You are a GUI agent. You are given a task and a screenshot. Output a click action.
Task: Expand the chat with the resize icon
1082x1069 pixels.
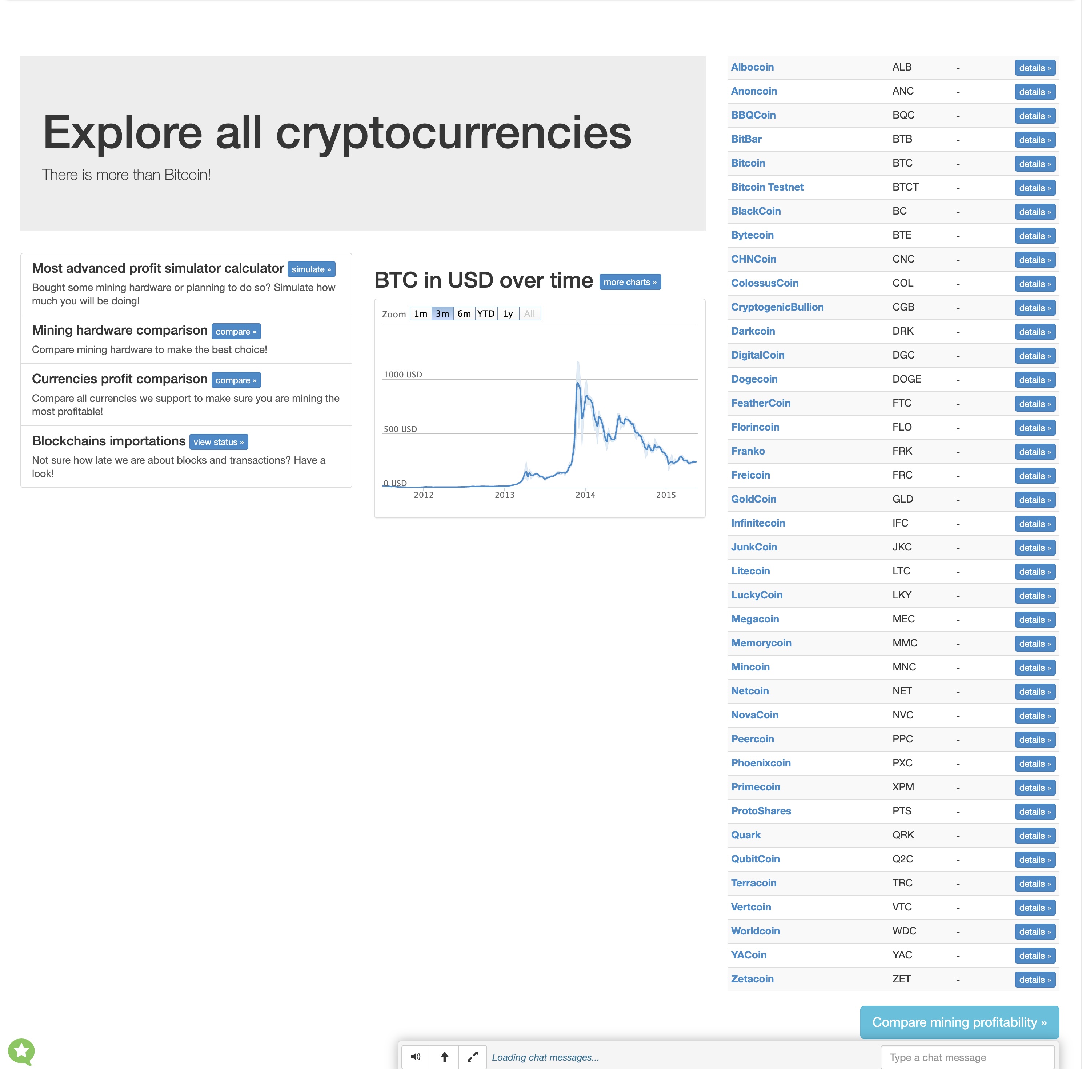[x=473, y=1057]
